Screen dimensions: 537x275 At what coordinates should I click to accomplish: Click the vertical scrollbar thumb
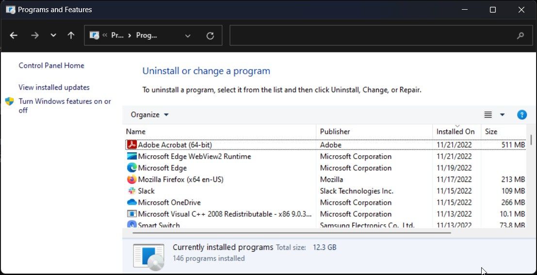tap(531, 140)
